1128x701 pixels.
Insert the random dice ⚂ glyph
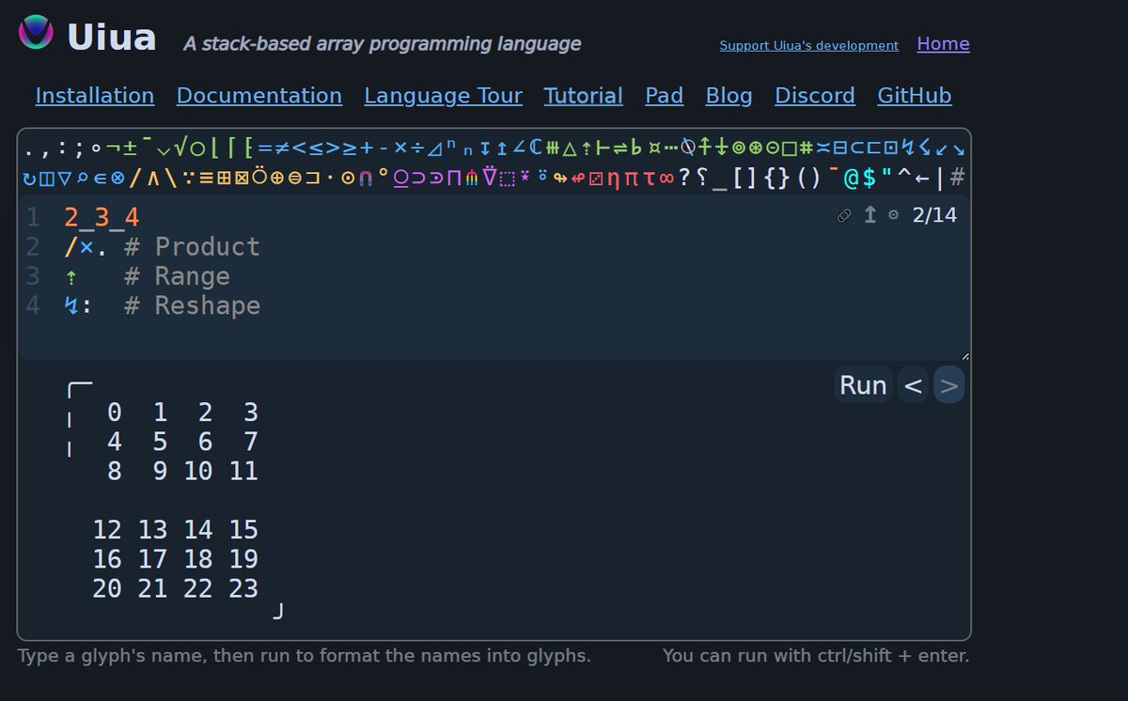[596, 177]
